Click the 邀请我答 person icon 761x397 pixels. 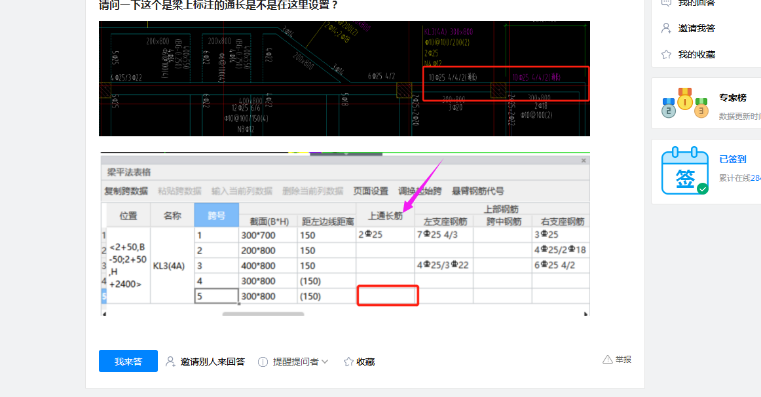(x=666, y=28)
